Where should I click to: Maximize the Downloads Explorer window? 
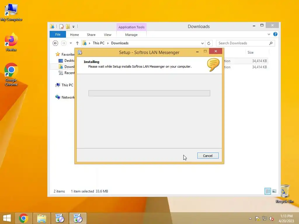[262, 25]
